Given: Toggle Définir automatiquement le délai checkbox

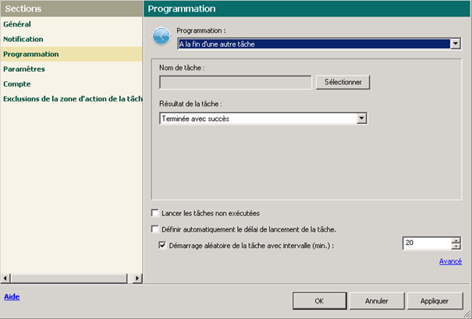Looking at the screenshot, I should coord(155,229).
